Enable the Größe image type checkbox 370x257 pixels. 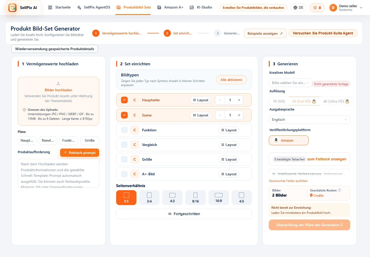pos(124,159)
